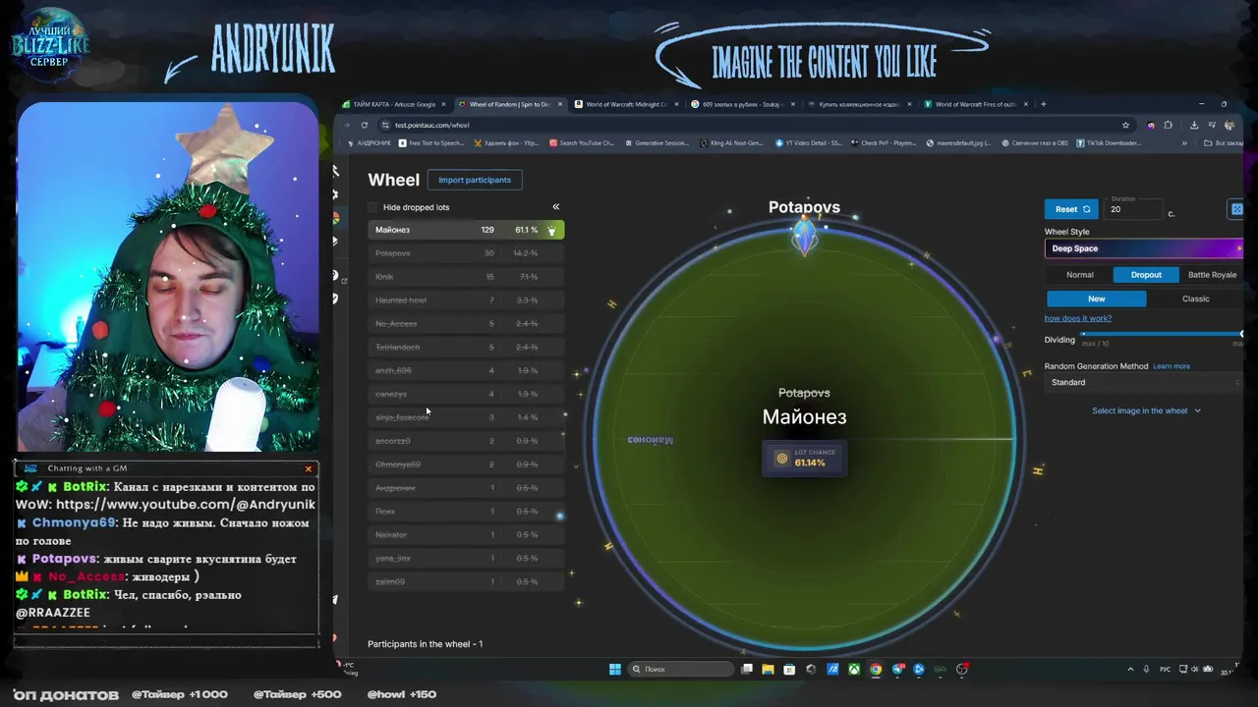Toggle the Hide dropped lots checkbox
This screenshot has width=1258, height=707.
tap(372, 207)
